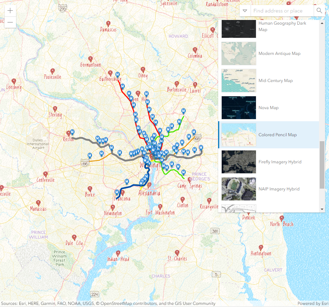The height and width of the screenshot is (307, 329).
Task: Click the metro station icon at Reston
Action: (x=72, y=132)
